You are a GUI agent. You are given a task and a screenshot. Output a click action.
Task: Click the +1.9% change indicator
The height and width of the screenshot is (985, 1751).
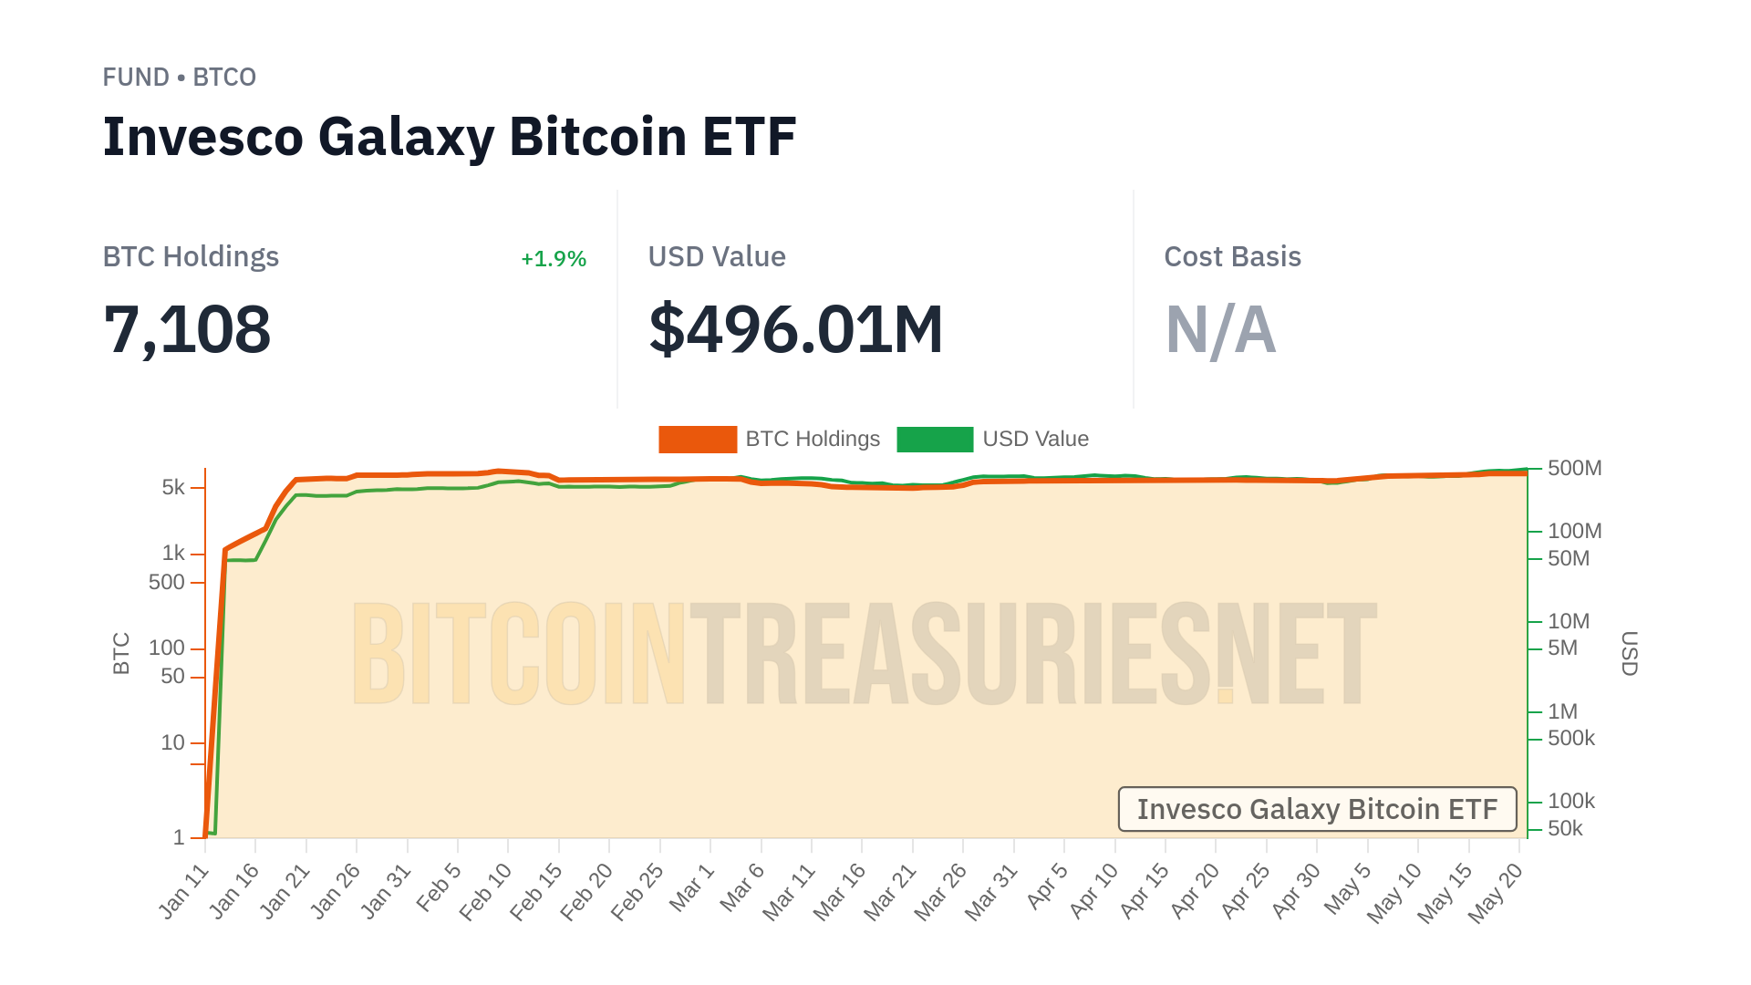click(554, 259)
